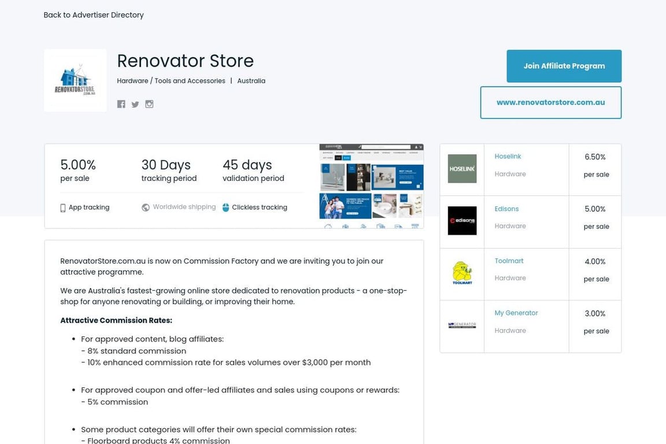The width and height of the screenshot is (666, 444).
Task: Click the Clickless tracking mouse icon
Action: (x=226, y=208)
